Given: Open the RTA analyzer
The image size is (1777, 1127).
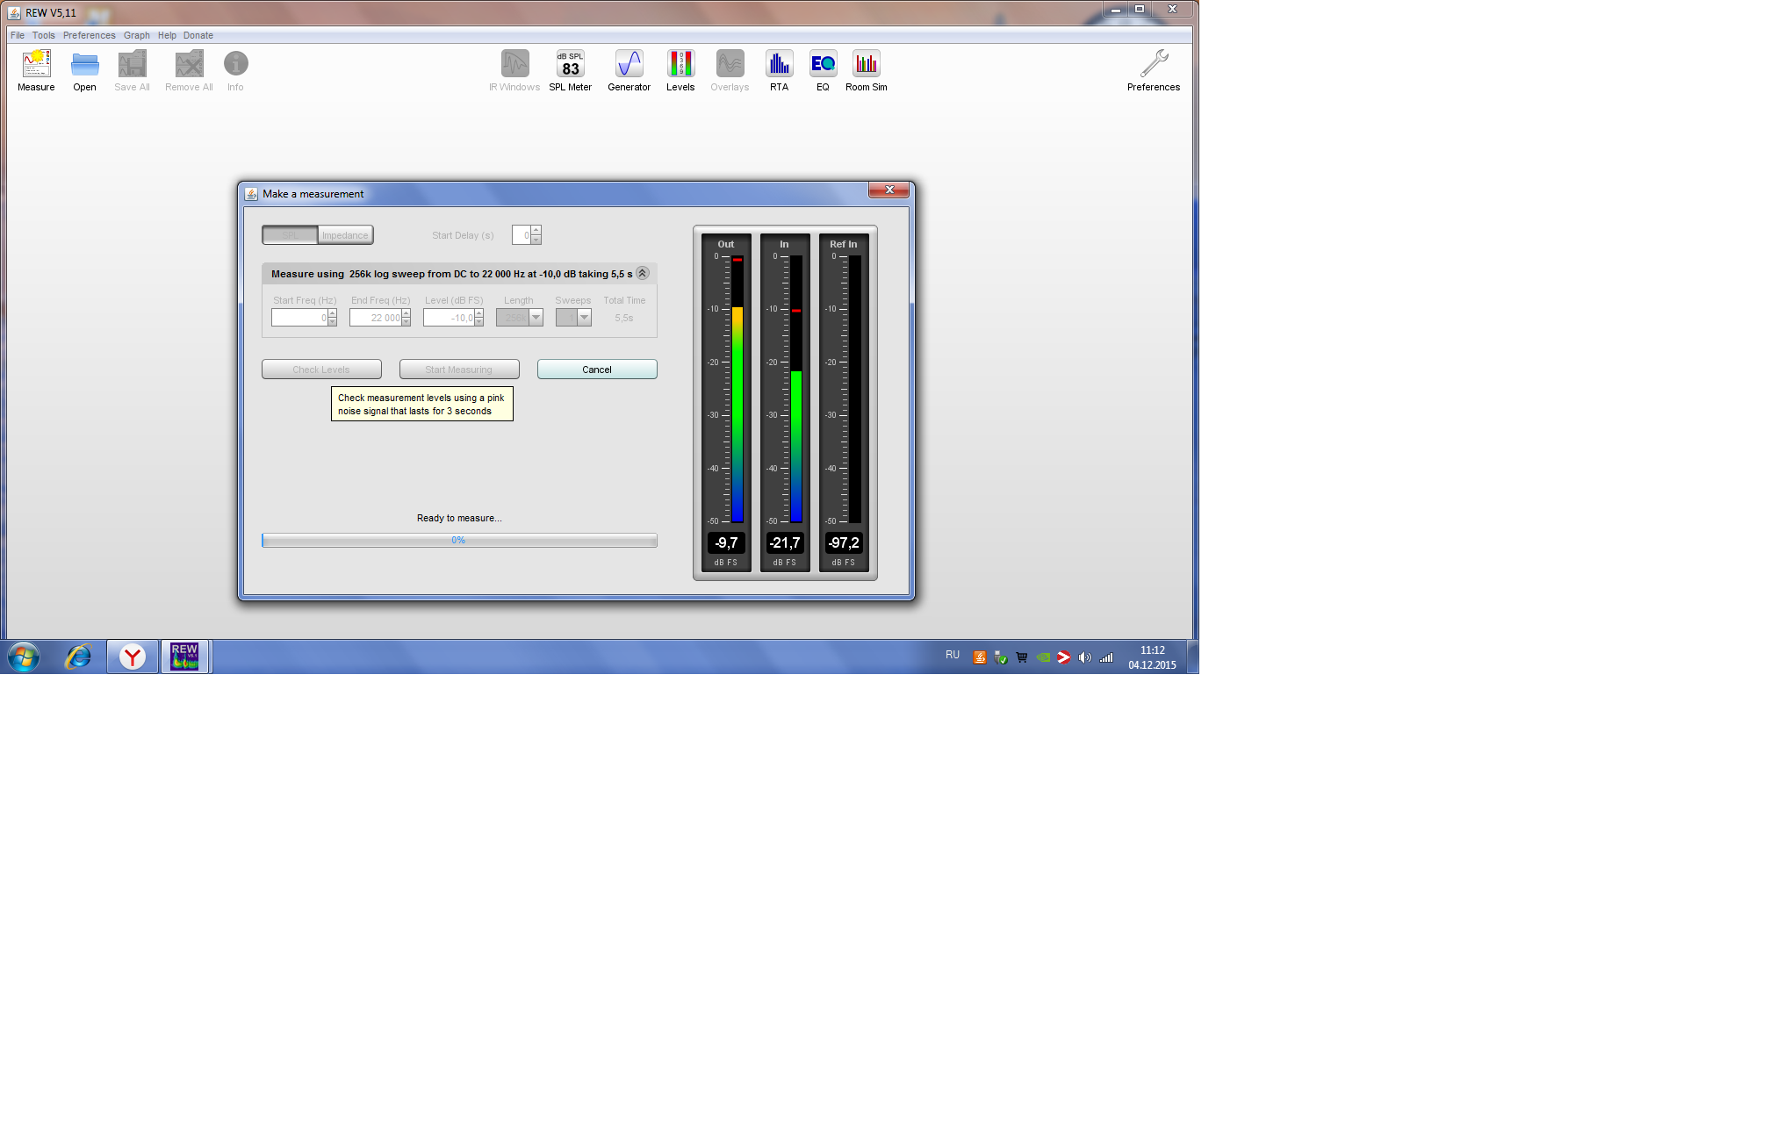Looking at the screenshot, I should point(779,64).
